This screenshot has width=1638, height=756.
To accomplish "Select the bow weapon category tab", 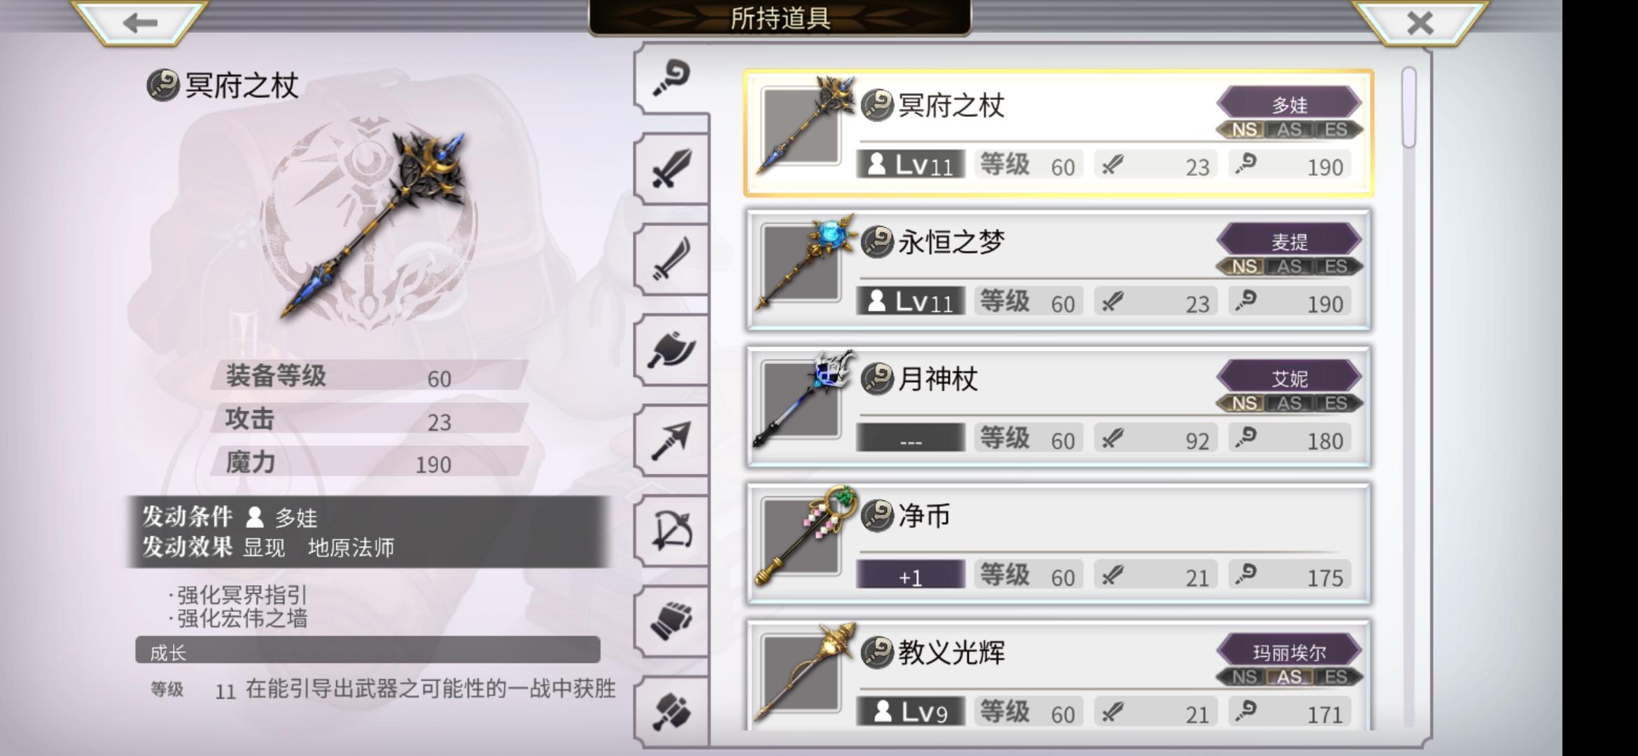I will point(672,531).
